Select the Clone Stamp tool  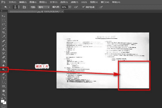(4, 49)
